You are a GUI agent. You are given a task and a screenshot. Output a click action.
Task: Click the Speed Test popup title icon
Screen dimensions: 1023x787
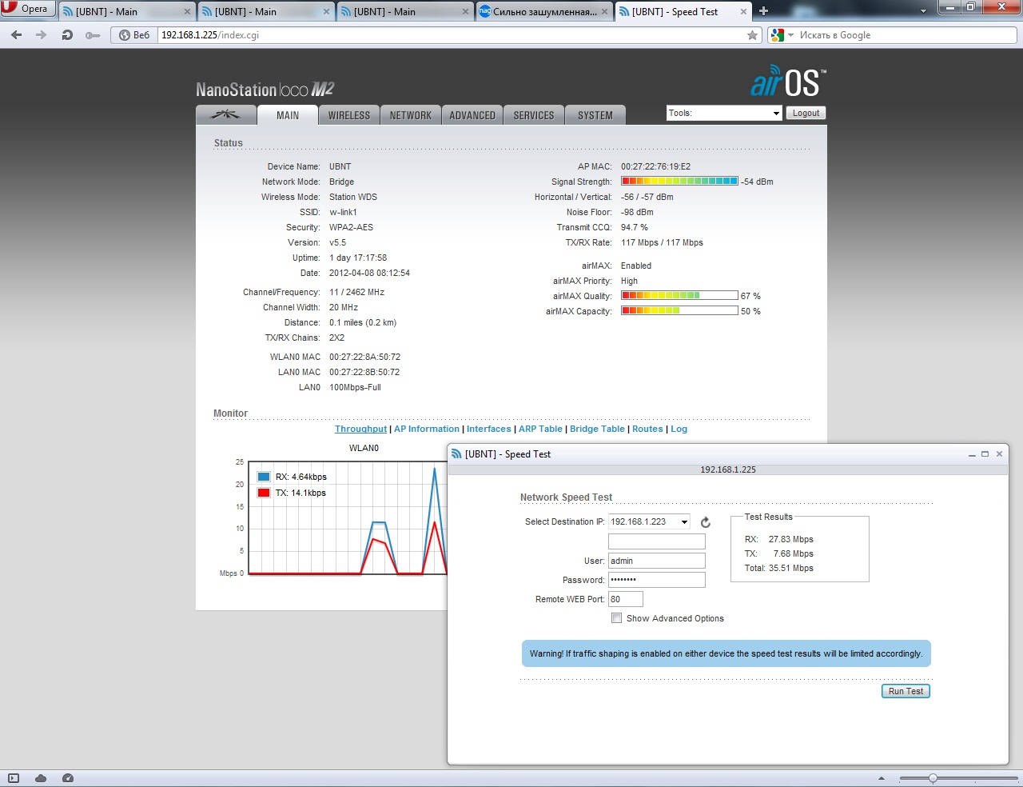(x=456, y=454)
